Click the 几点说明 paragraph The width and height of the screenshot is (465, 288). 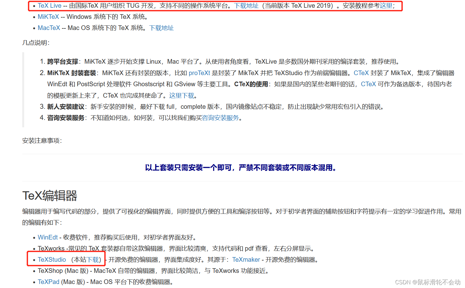(36, 43)
